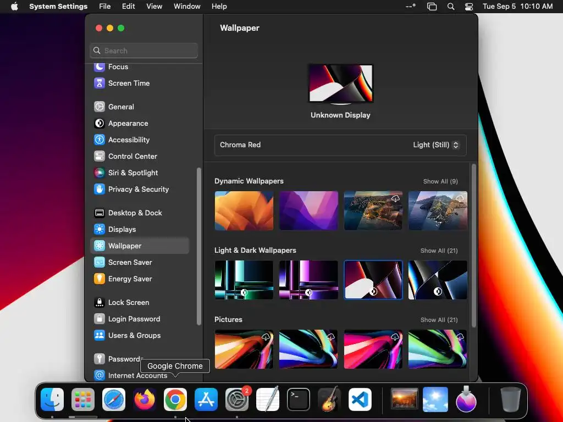
Task: Open Visual Studio Code from Dock
Action: tap(360, 399)
